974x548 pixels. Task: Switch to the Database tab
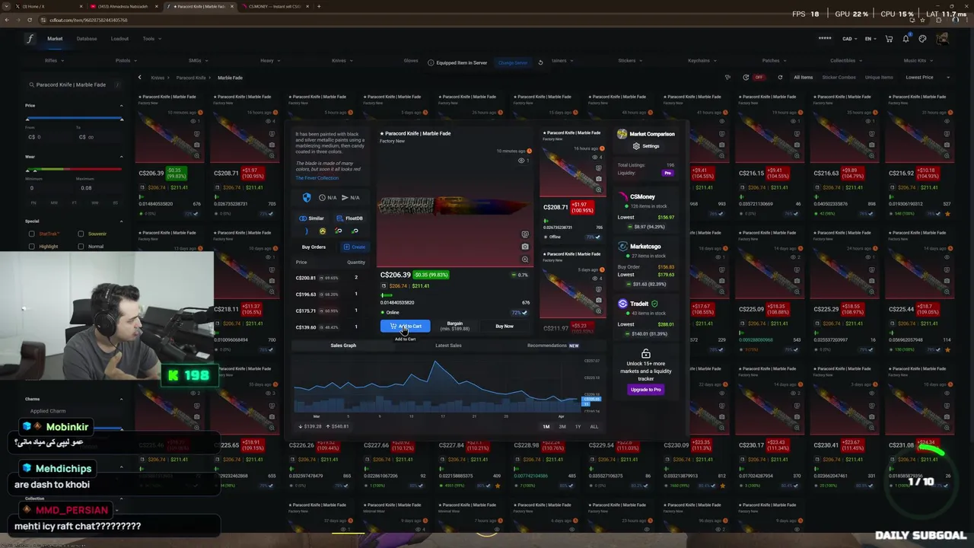click(87, 39)
